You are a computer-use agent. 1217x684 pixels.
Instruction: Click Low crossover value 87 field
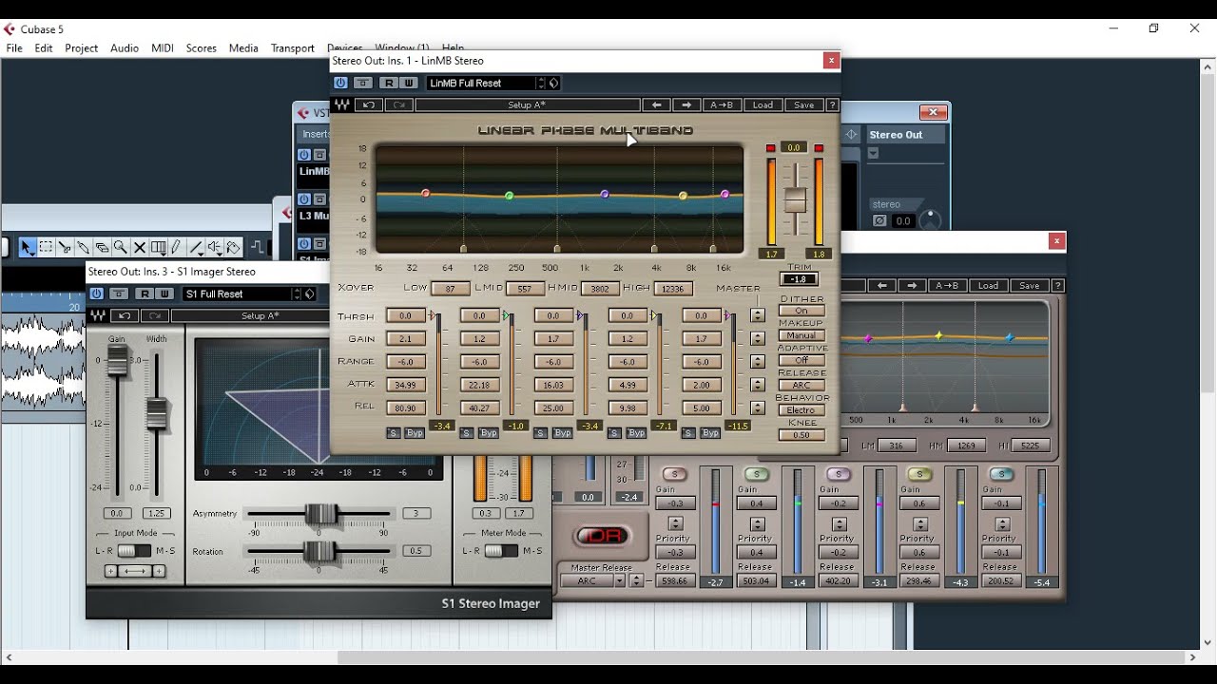click(x=451, y=289)
